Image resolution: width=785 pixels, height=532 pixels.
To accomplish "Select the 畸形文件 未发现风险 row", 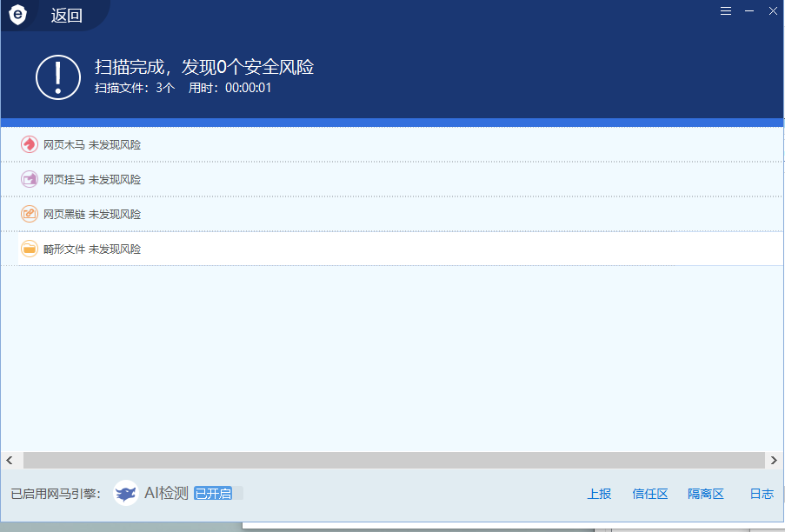I will pos(393,249).
